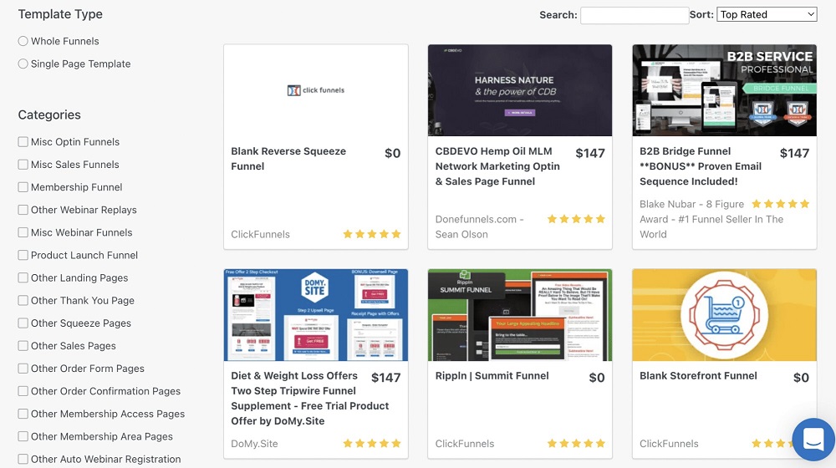This screenshot has width=836, height=468.
Task: Click star rating on CBDEVO Hemp Oil card
Action: 576,219
